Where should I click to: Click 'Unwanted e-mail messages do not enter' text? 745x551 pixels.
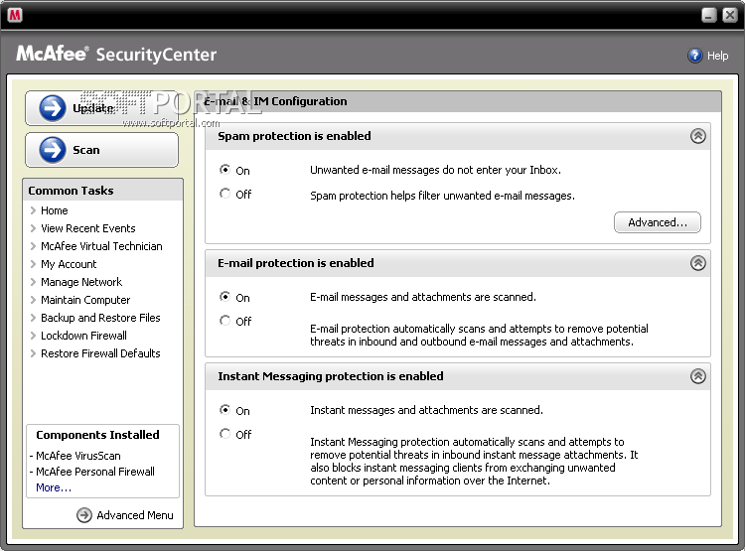(x=435, y=170)
